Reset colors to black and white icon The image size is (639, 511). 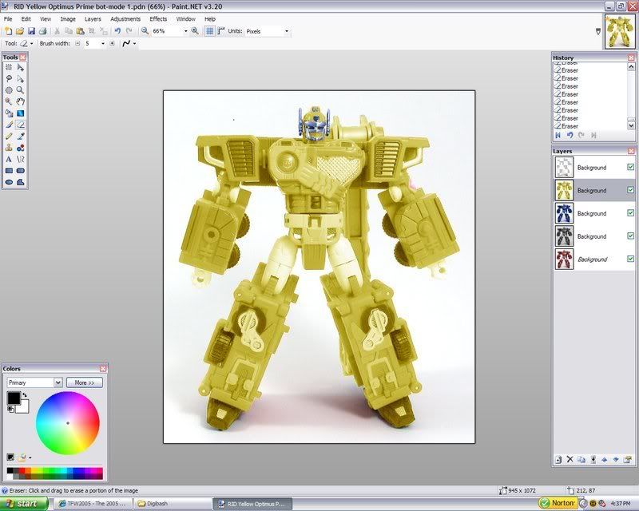click(10, 409)
